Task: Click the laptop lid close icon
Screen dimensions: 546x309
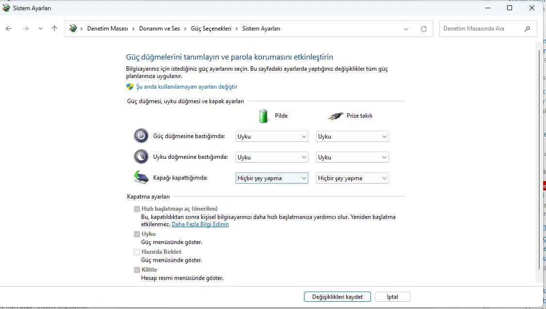Action: tap(141, 177)
